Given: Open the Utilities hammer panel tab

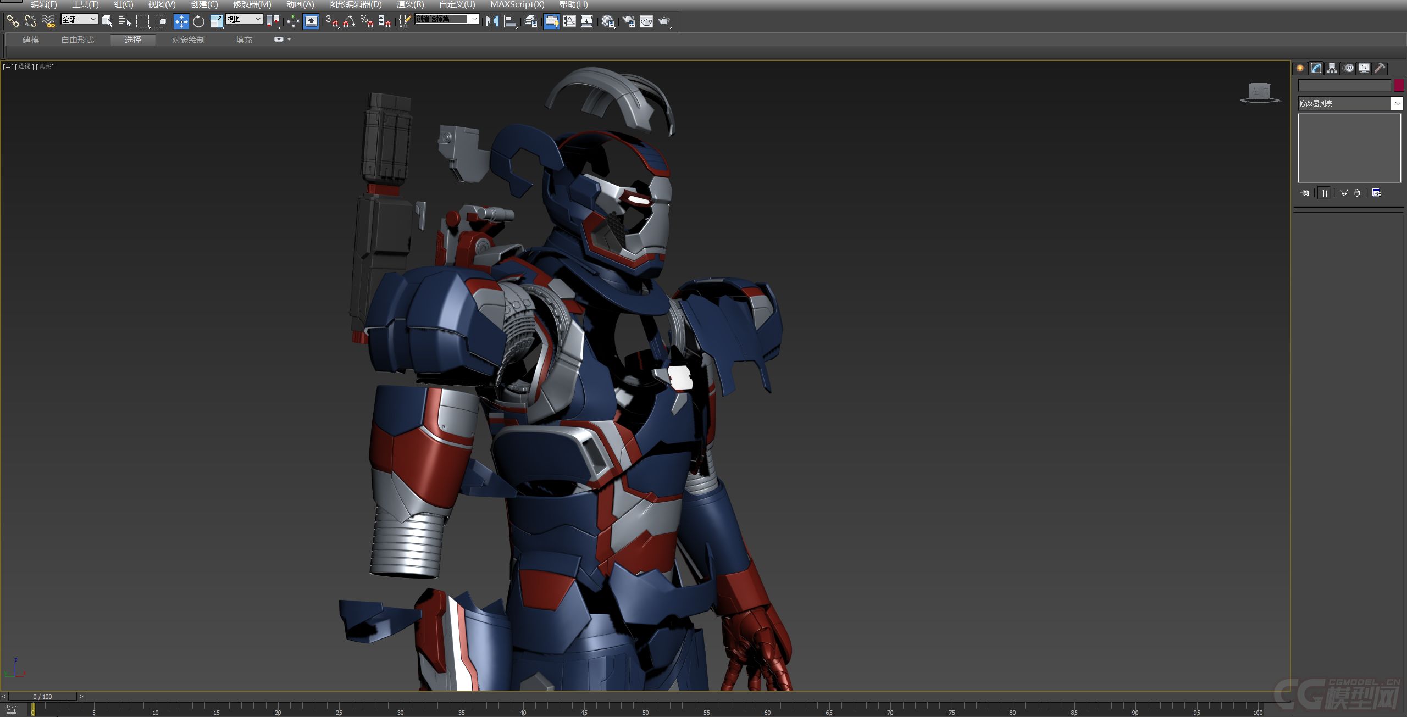Looking at the screenshot, I should pos(1380,68).
